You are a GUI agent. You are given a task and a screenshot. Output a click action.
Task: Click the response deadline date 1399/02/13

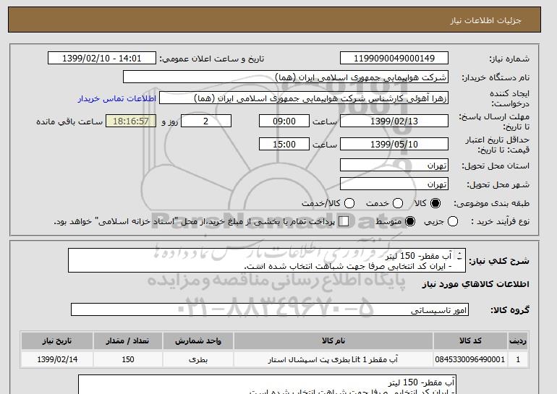(x=394, y=121)
